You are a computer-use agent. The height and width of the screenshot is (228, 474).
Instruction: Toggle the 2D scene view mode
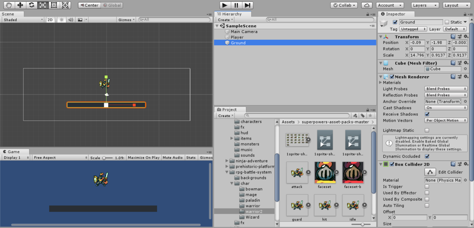pyautogui.click(x=50, y=19)
